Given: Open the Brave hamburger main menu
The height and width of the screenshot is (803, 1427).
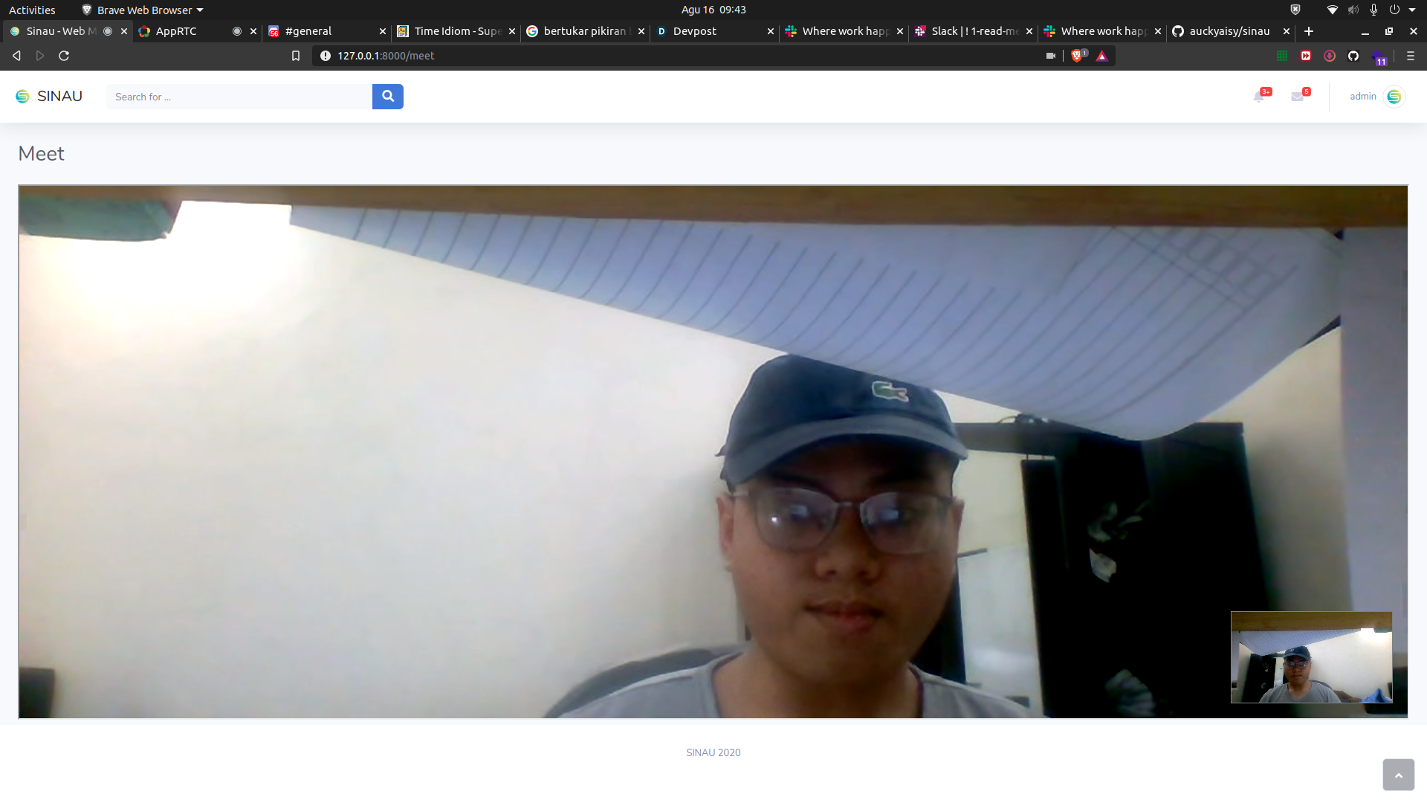Looking at the screenshot, I should [1410, 56].
